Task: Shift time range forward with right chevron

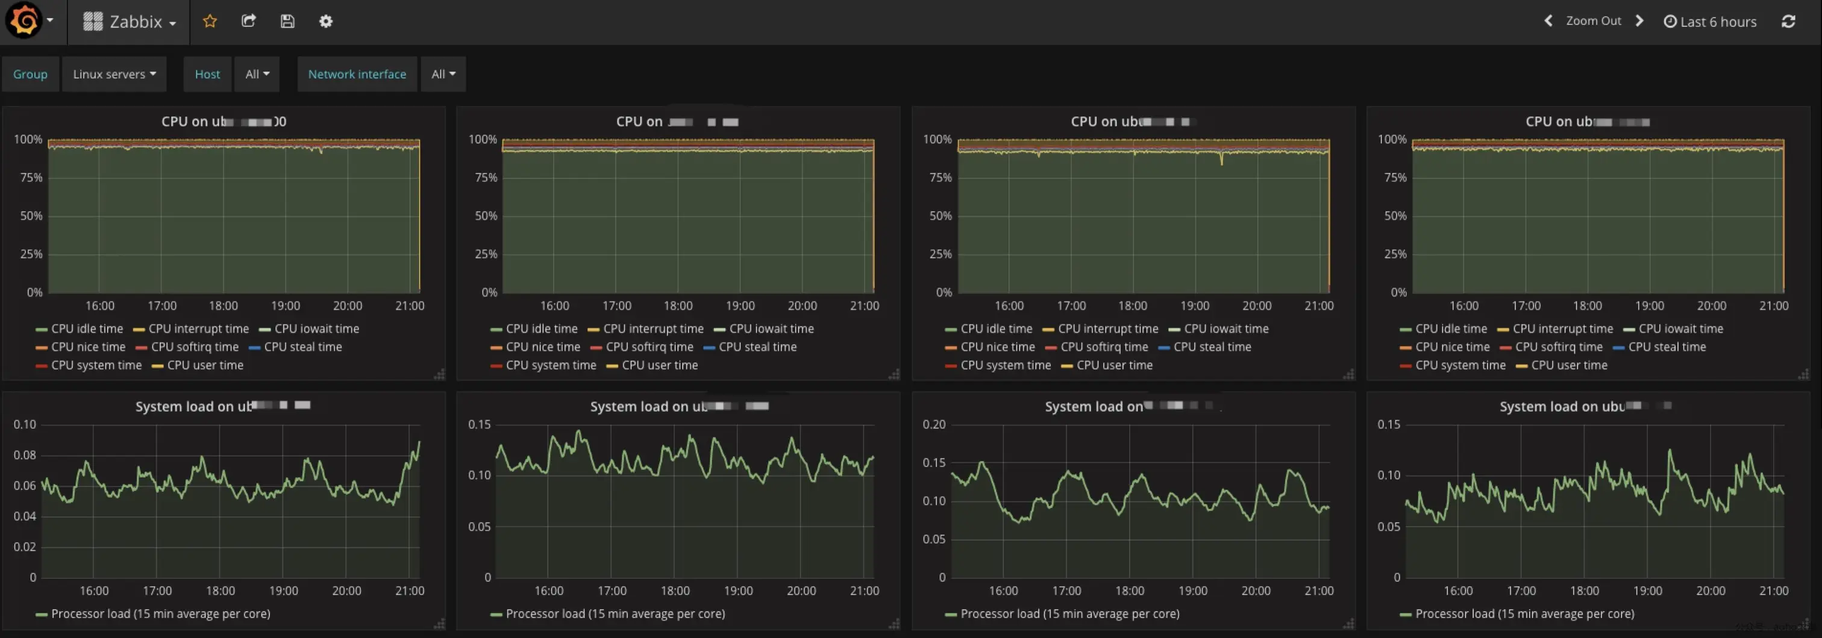Action: (1639, 21)
